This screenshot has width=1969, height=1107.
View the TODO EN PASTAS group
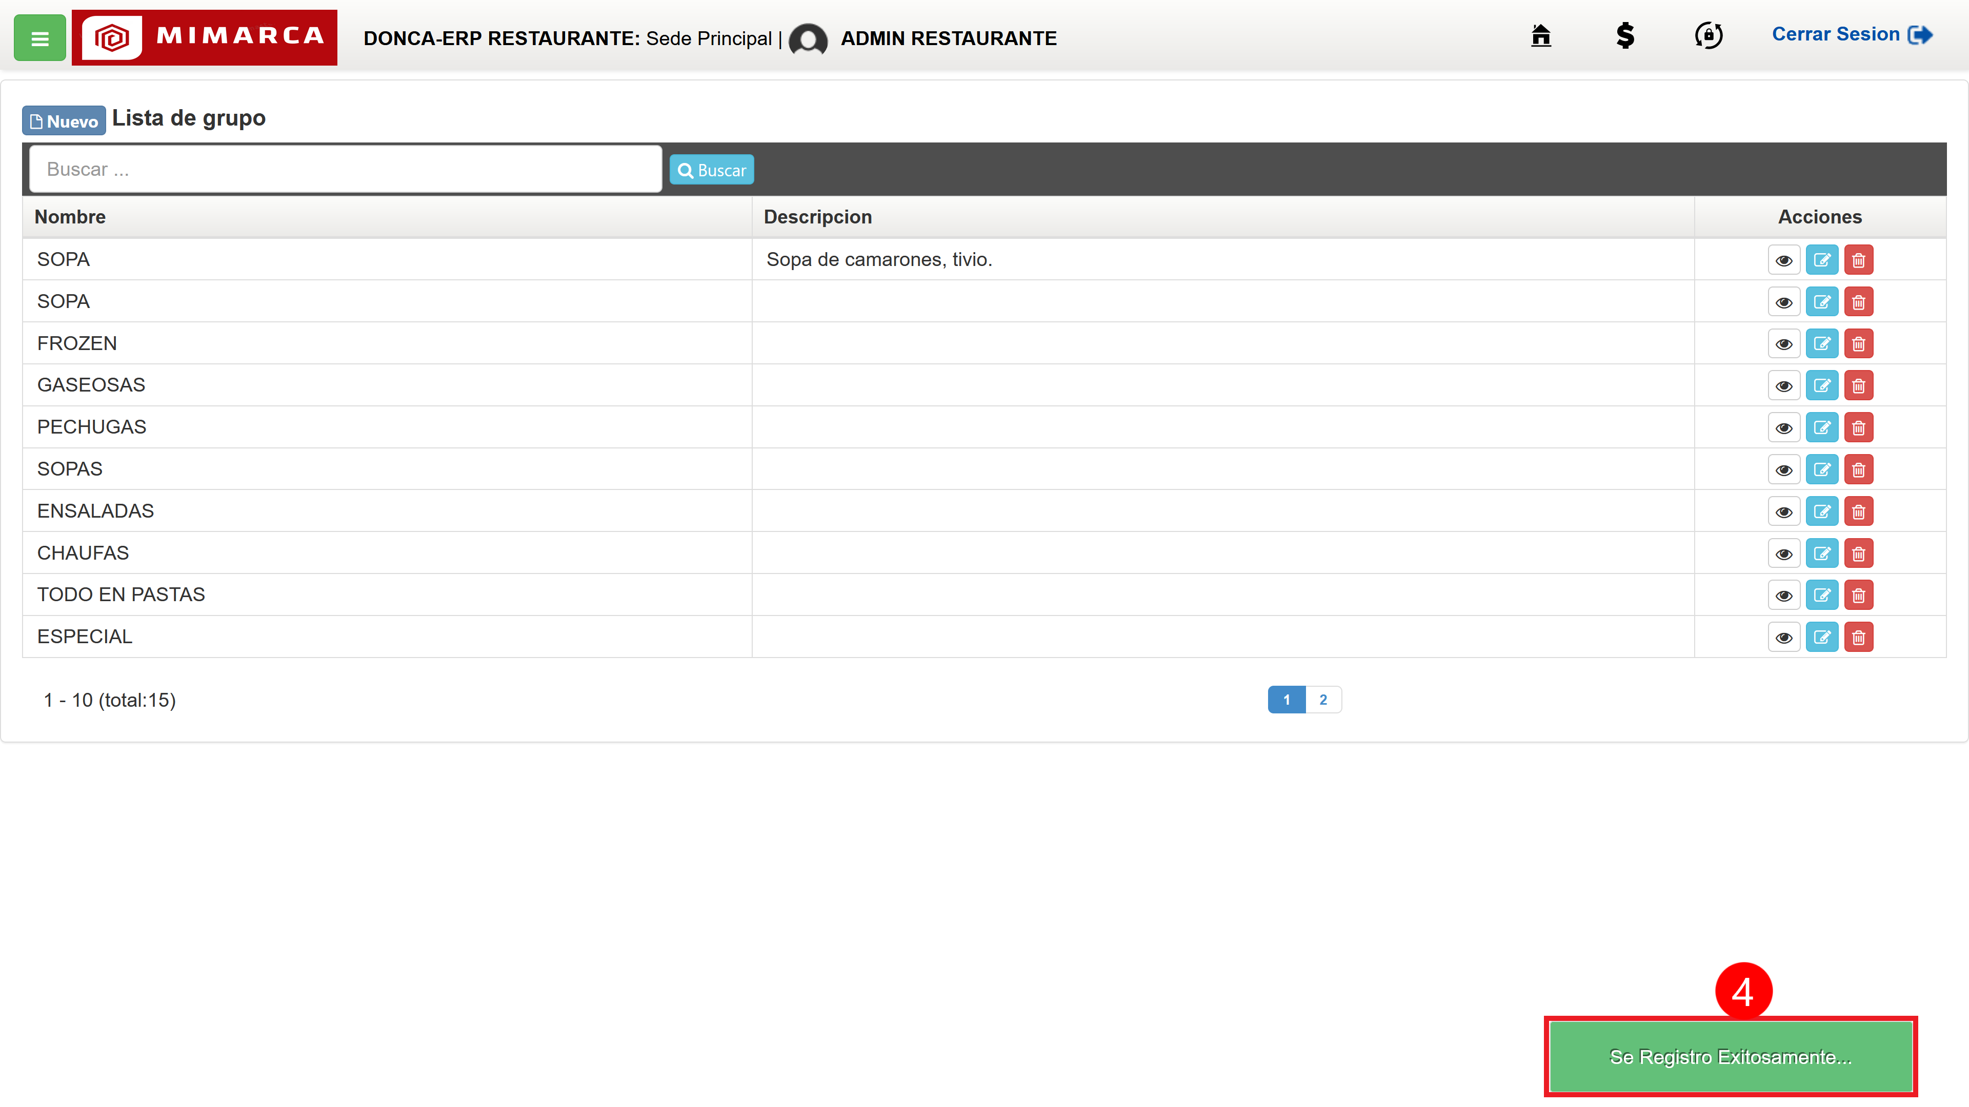pyautogui.click(x=1784, y=595)
